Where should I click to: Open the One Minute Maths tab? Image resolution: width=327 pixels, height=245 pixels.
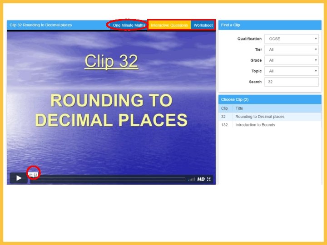click(x=129, y=25)
